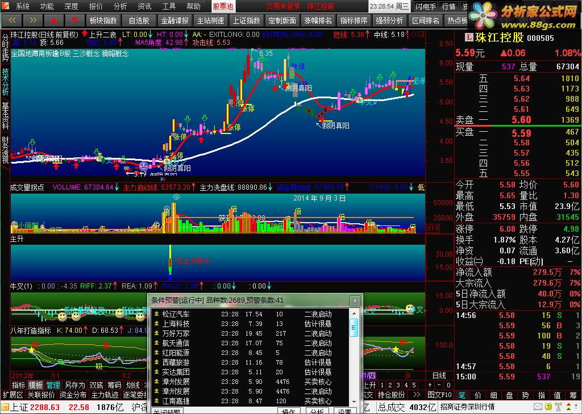Click the small icon left of 上证 index
582x414 pixels.
(x=5, y=407)
